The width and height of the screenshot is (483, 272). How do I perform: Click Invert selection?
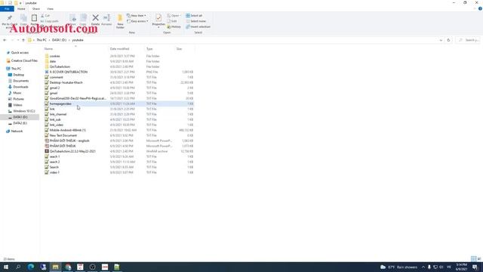coord(198,27)
